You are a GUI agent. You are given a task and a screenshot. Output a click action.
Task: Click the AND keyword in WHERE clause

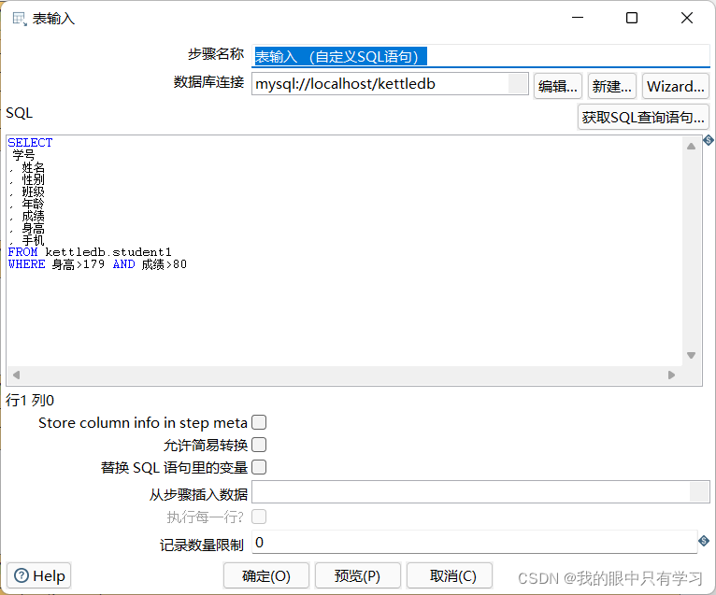pyautogui.click(x=123, y=264)
